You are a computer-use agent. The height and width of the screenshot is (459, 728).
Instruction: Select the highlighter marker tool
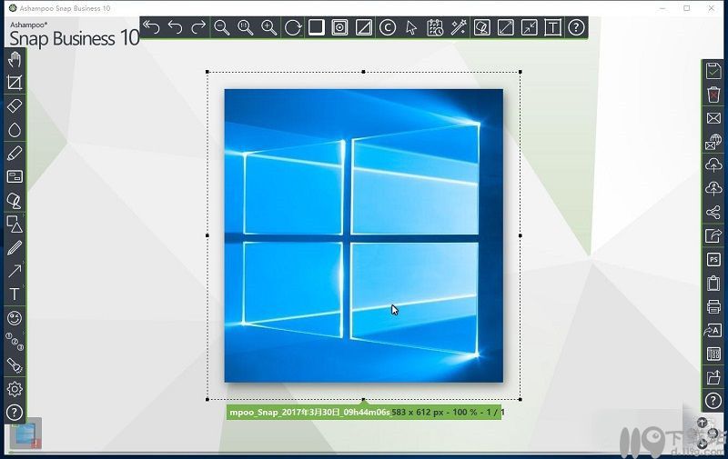(15, 154)
